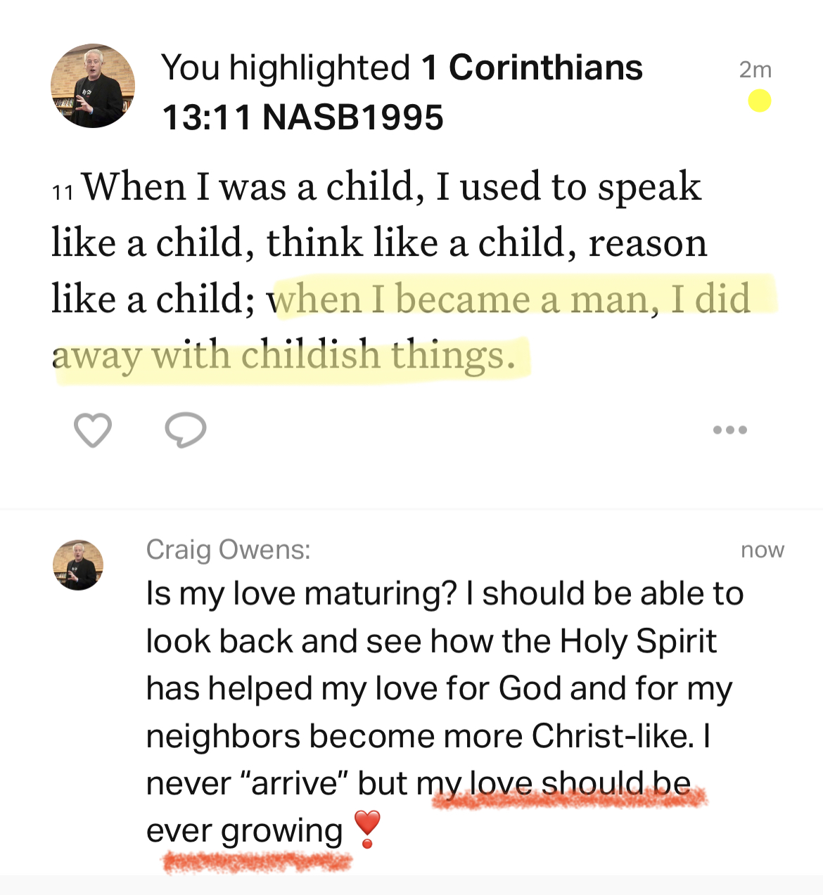Click the "now" comment timestamp

pyautogui.click(x=762, y=550)
